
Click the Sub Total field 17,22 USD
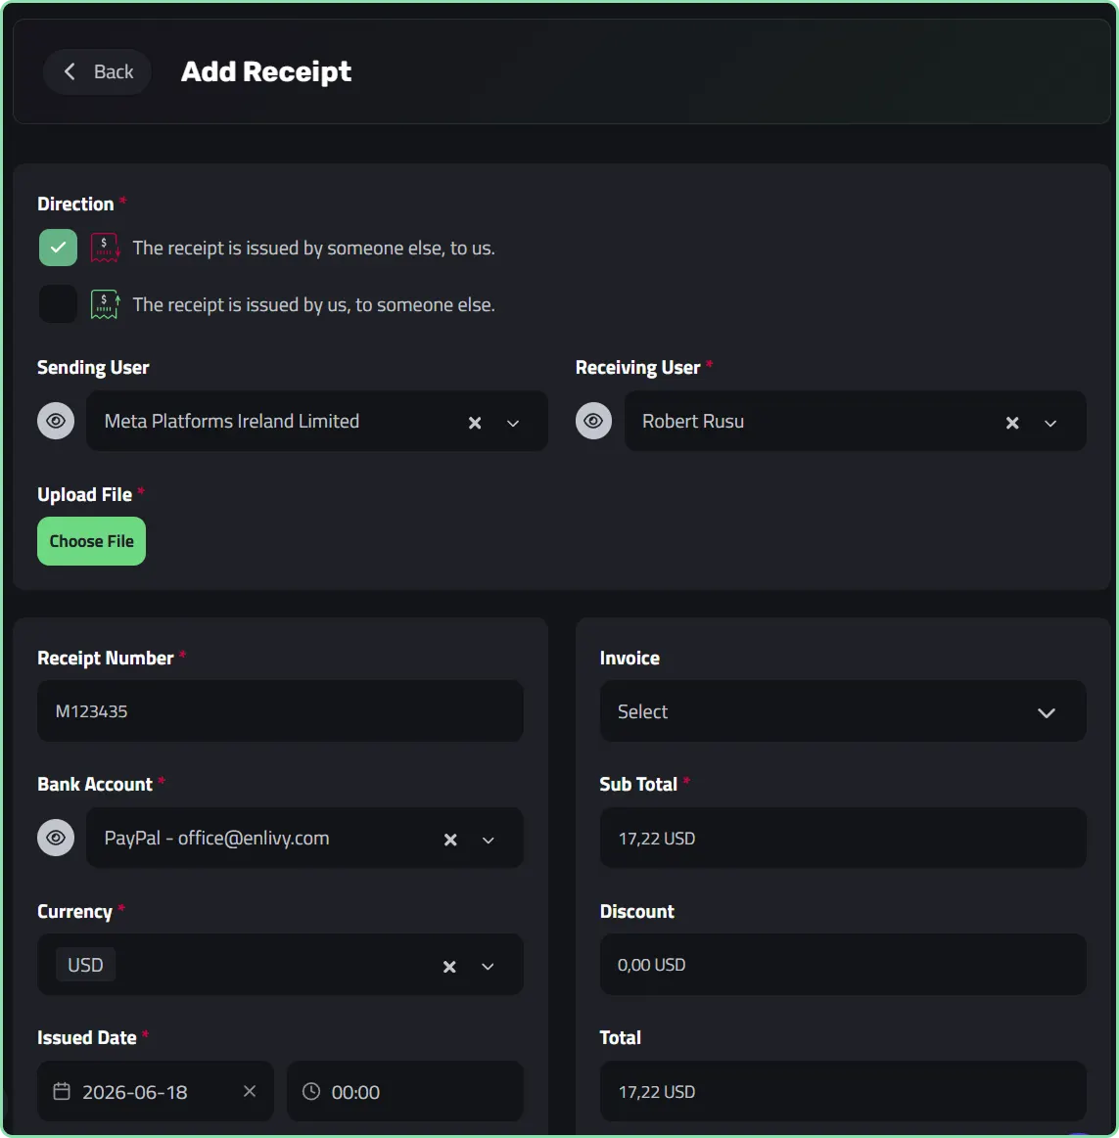(843, 839)
